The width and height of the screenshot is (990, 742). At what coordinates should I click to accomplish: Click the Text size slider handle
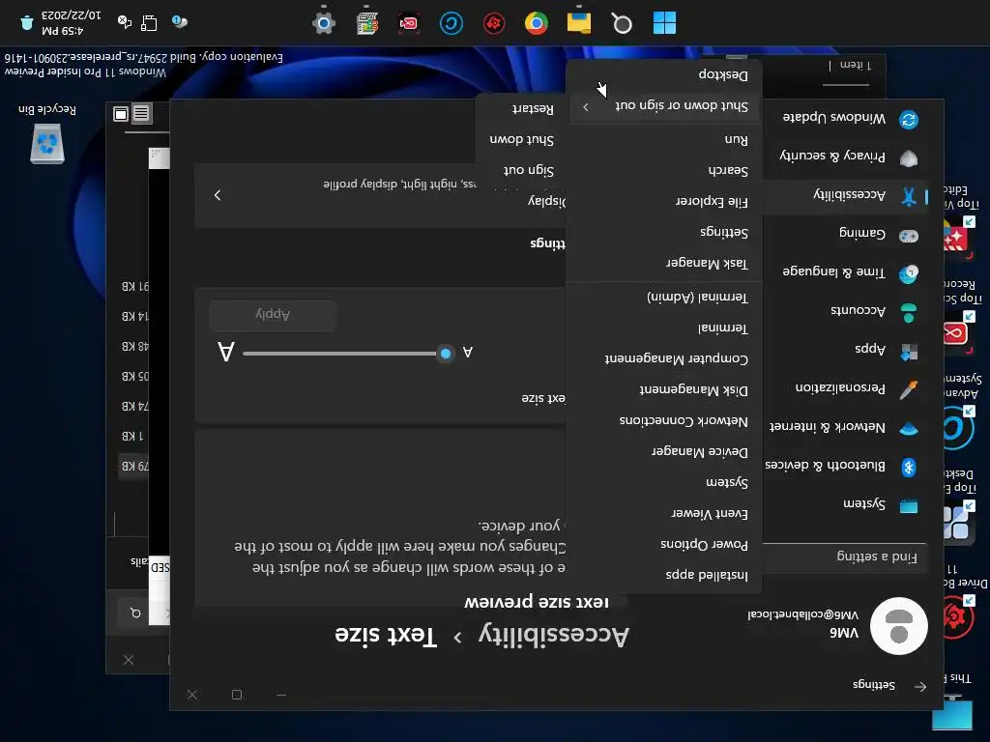446,354
